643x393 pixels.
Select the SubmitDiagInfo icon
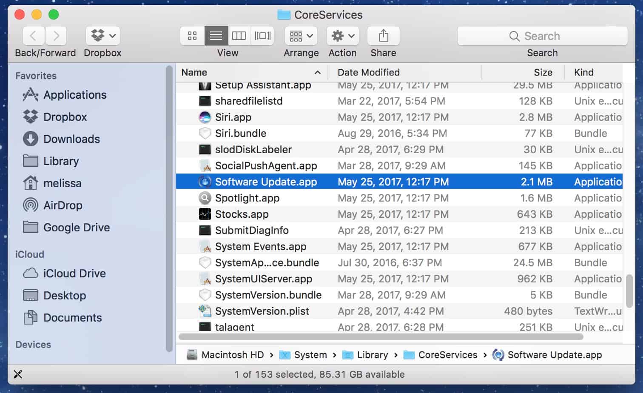point(205,231)
